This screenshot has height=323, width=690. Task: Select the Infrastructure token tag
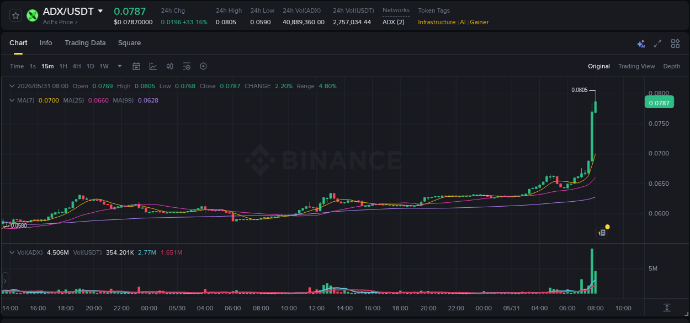(x=437, y=22)
